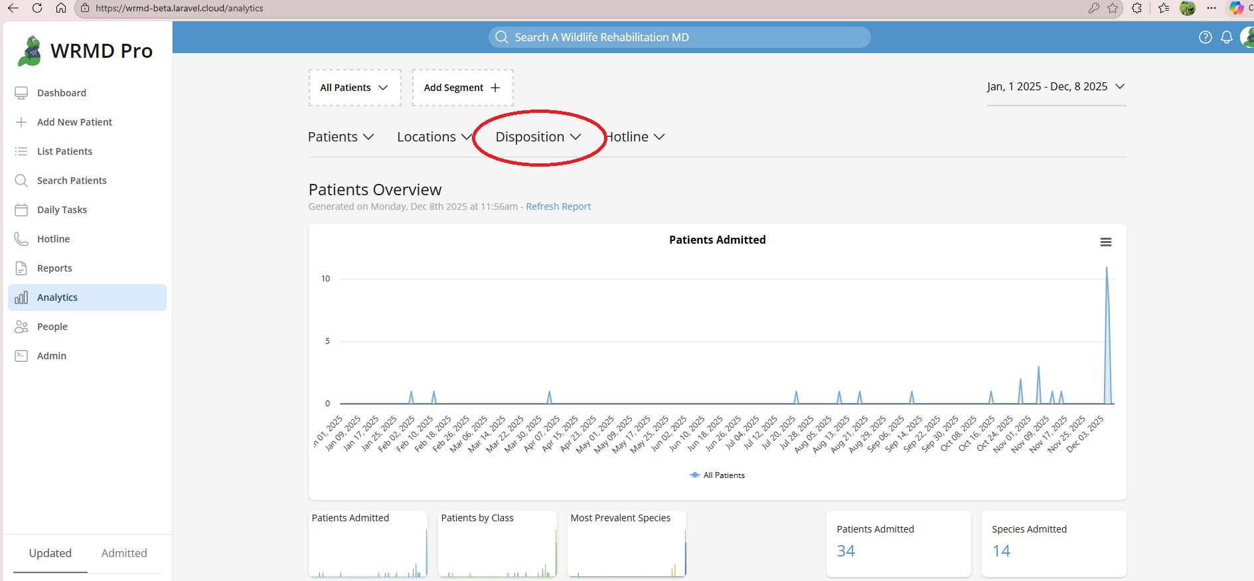This screenshot has width=1254, height=581.
Task: Click the Wildlife Rehabilitation MD search field
Action: (680, 37)
